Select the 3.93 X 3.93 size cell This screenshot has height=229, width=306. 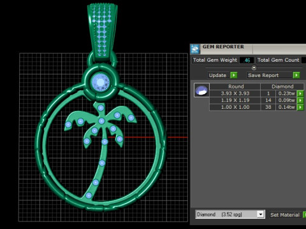(235, 94)
